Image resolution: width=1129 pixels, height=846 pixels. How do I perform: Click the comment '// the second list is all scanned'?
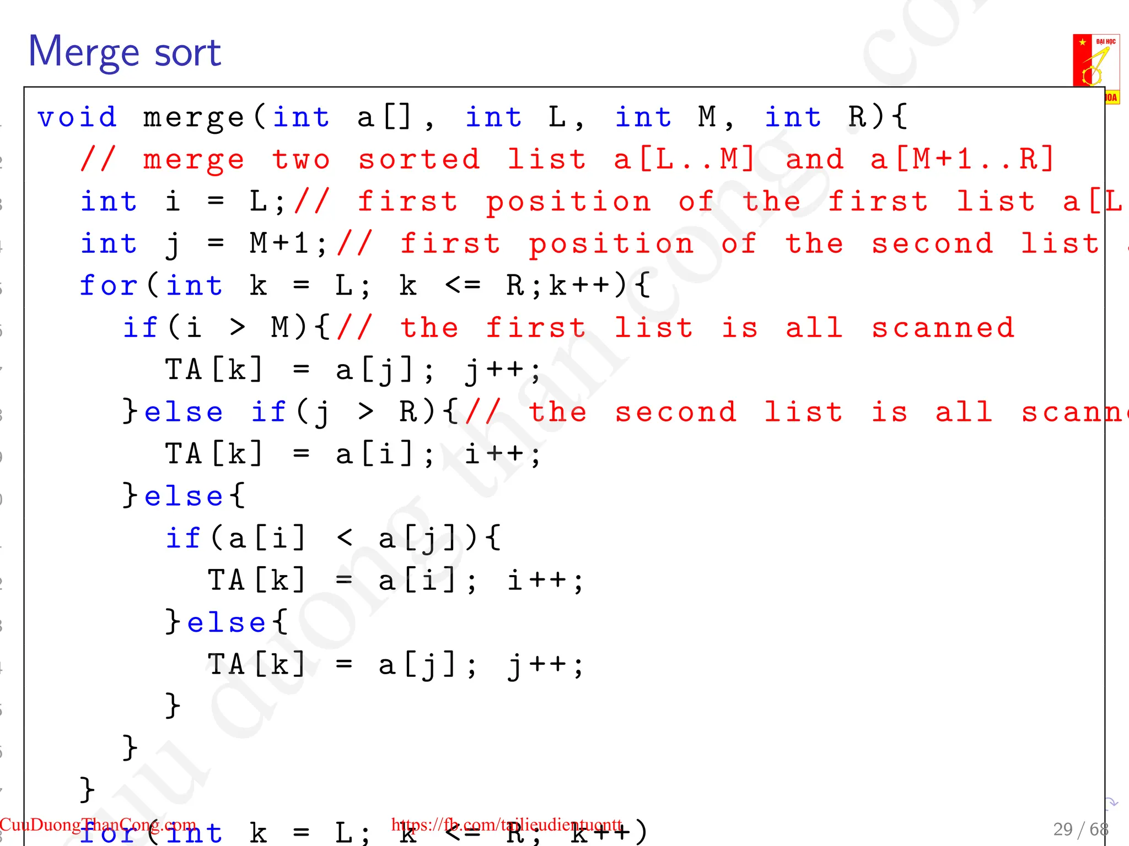(x=797, y=413)
